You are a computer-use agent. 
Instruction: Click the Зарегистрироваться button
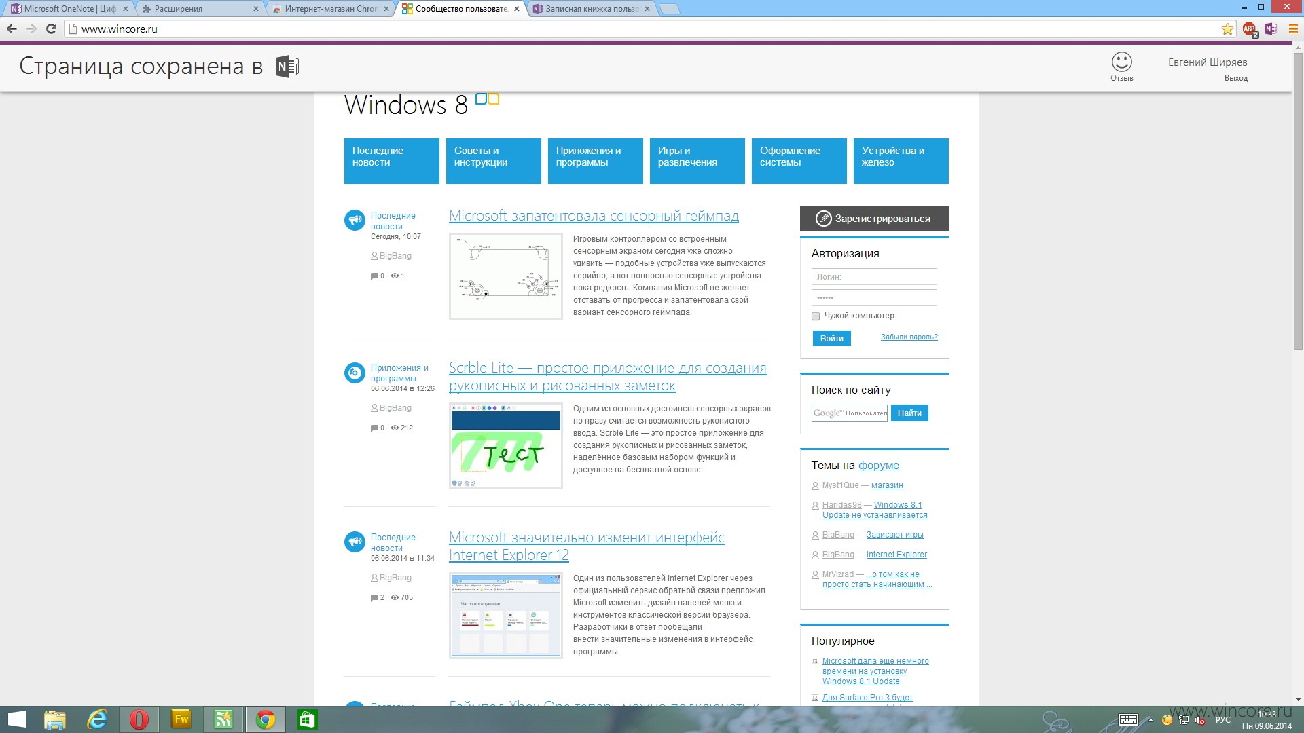(x=874, y=219)
